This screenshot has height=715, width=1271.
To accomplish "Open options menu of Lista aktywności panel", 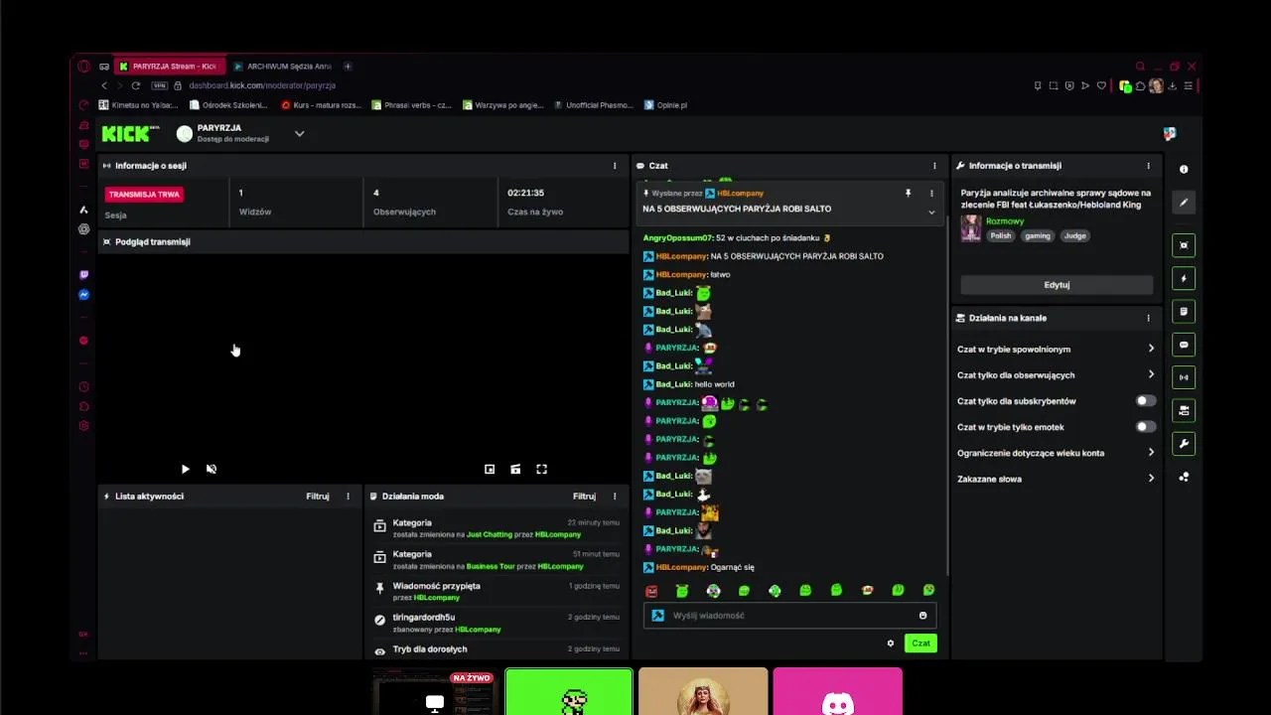I will tap(348, 496).
